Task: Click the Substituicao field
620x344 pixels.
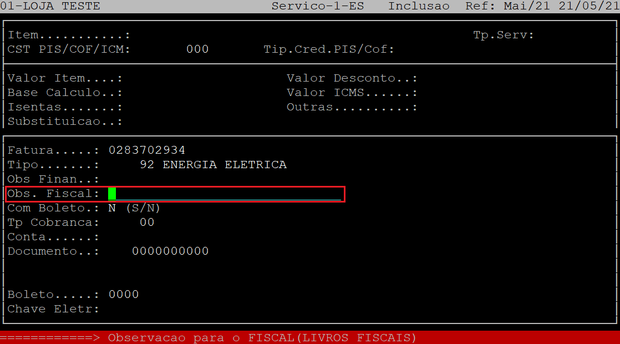Action: pos(166,122)
